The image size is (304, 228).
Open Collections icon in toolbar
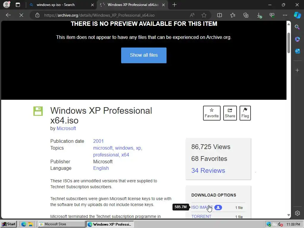(246, 15)
